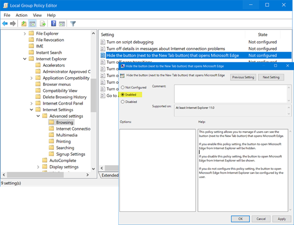
Task: Toggle Show/Hide Action Pane toolbar icon
Action: coord(62,24)
